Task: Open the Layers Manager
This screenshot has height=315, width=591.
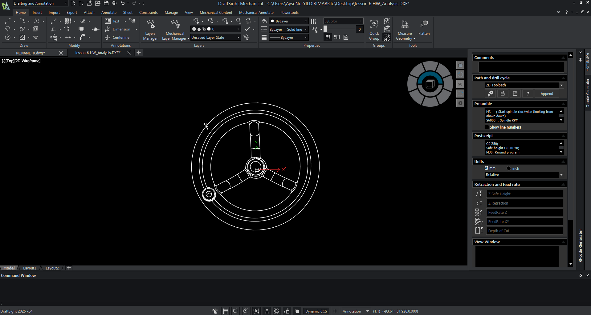Action: click(x=150, y=30)
